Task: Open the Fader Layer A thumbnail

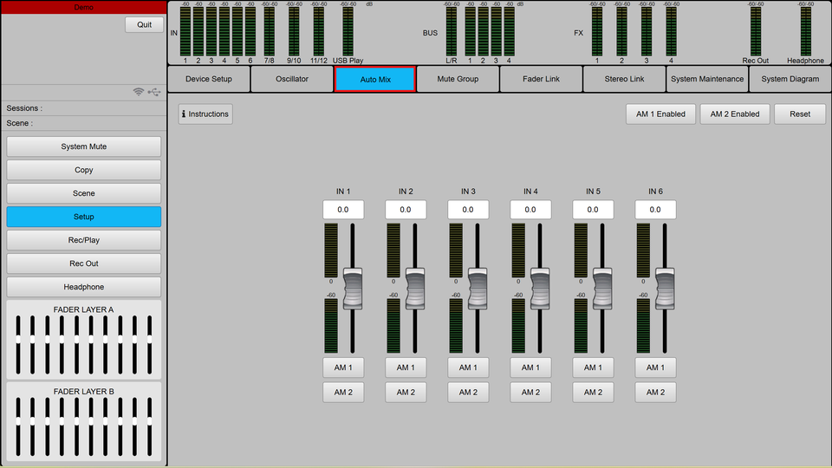Action: 83,340
